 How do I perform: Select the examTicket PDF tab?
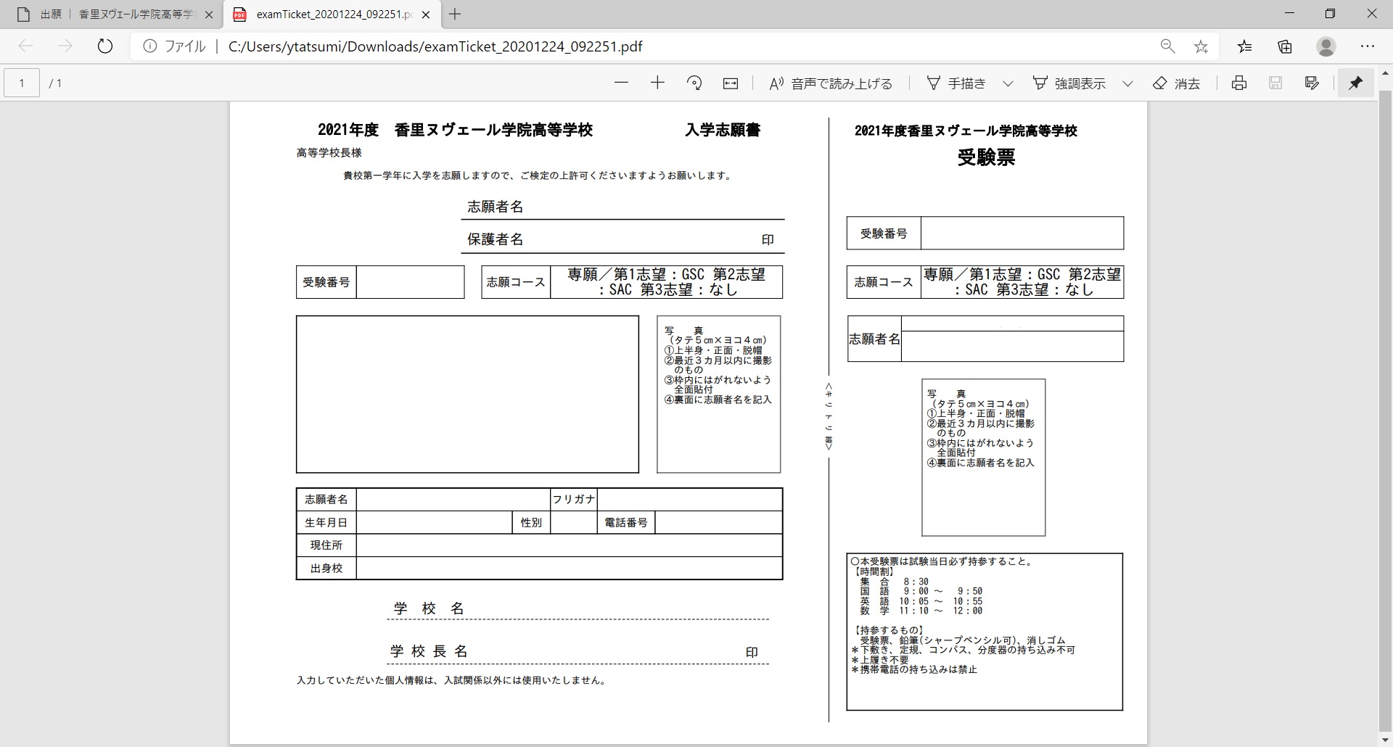333,15
